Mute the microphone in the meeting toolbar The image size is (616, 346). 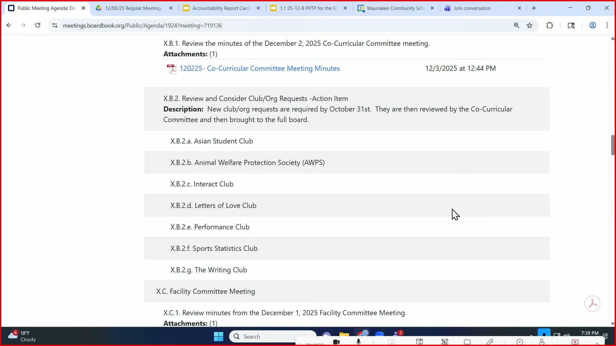(358, 342)
